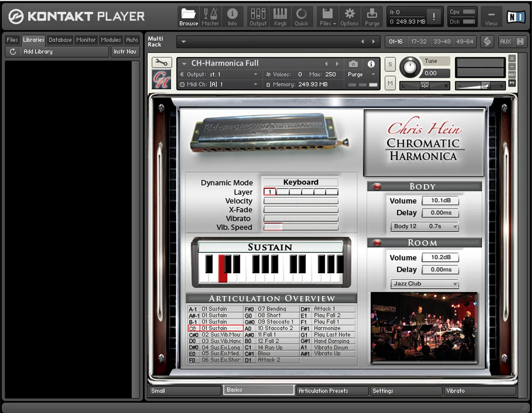The image size is (532, 413).
Task: Click the instrument volume slider
Action: [480, 86]
